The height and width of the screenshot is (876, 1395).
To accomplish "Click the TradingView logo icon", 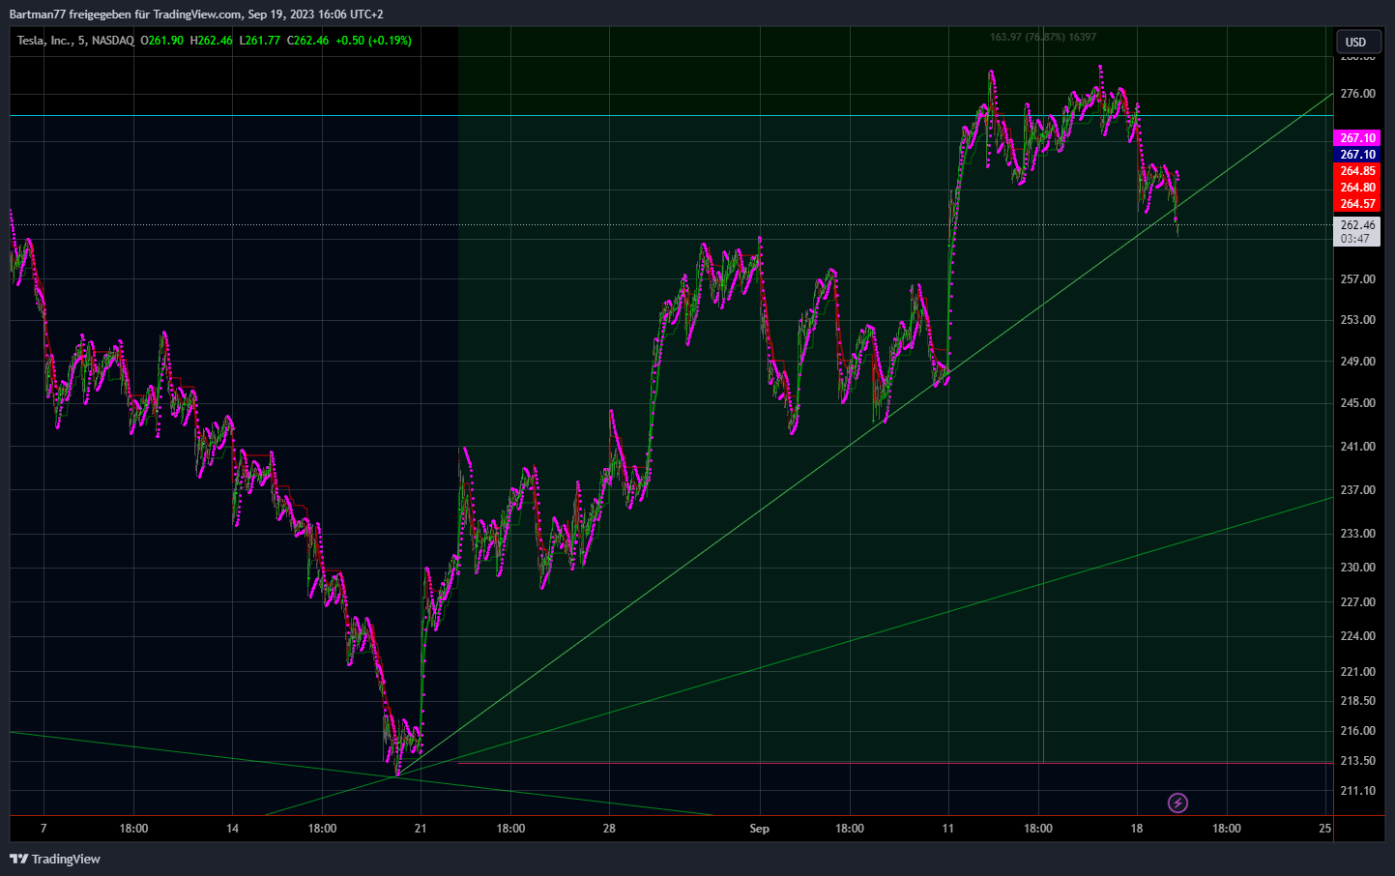I will coord(18,859).
